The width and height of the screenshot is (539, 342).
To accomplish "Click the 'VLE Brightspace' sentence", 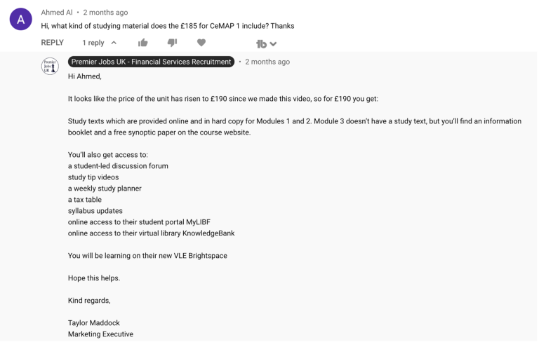I will (147, 256).
